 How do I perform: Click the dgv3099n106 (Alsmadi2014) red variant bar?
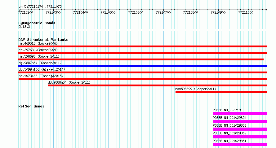[143, 72]
